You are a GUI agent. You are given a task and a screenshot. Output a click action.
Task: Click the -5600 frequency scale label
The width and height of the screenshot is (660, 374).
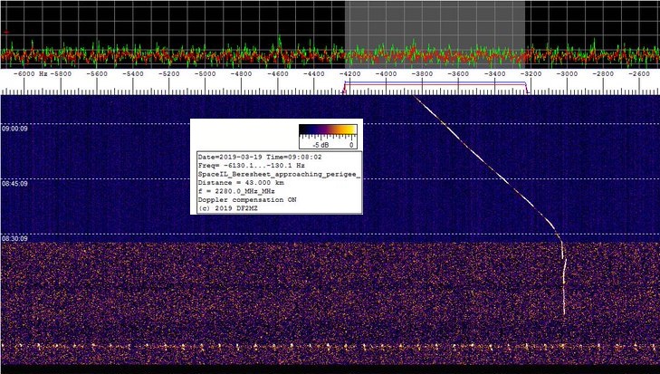click(97, 73)
